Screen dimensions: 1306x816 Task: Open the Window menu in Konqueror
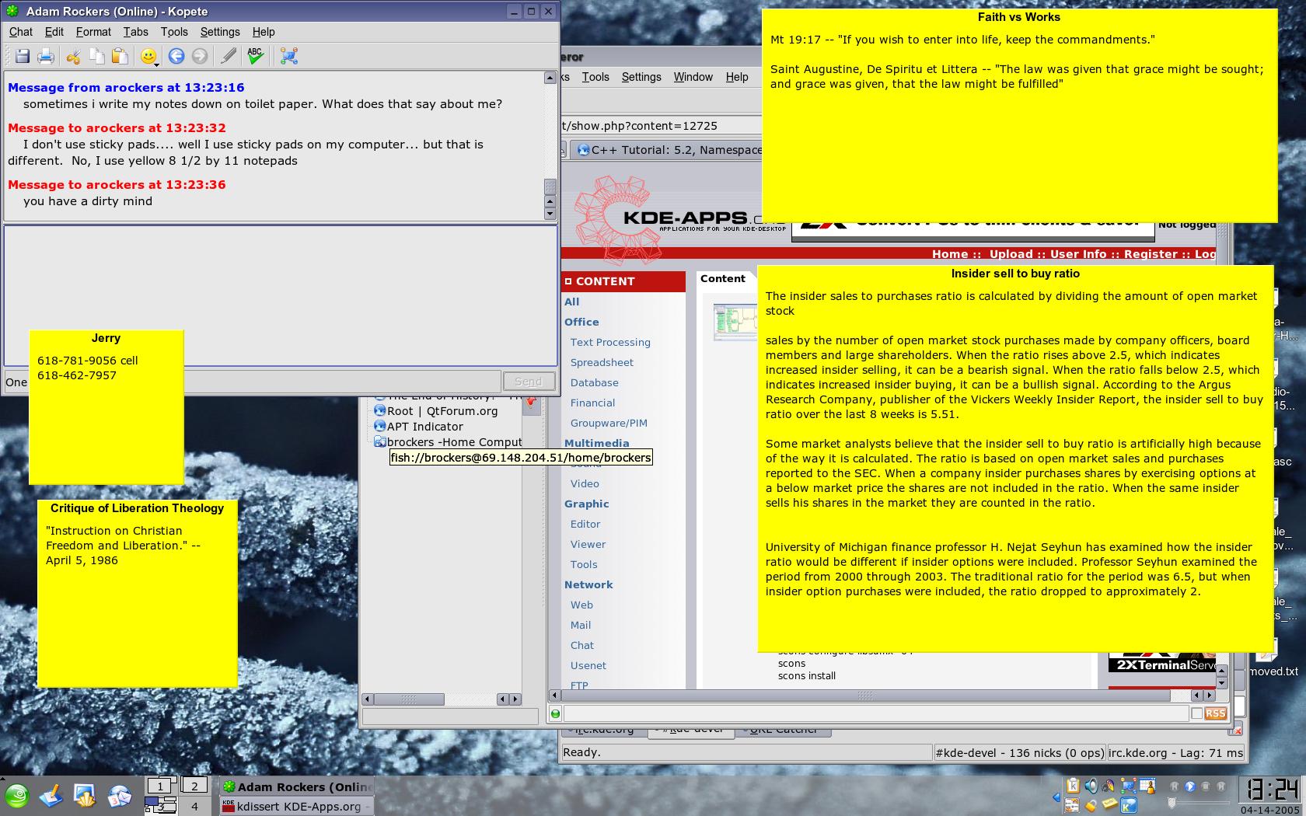pos(693,77)
